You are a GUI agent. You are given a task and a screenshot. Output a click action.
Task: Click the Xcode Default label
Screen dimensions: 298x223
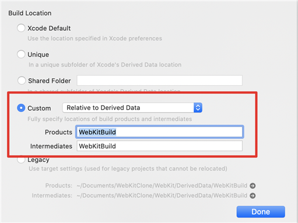[49, 28]
